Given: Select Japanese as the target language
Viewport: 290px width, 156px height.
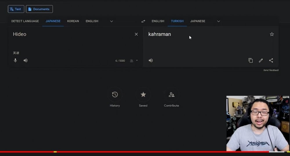Looking at the screenshot, I should coord(198,21).
